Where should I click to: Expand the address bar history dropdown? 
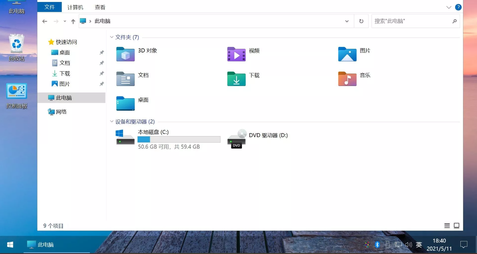(x=347, y=21)
